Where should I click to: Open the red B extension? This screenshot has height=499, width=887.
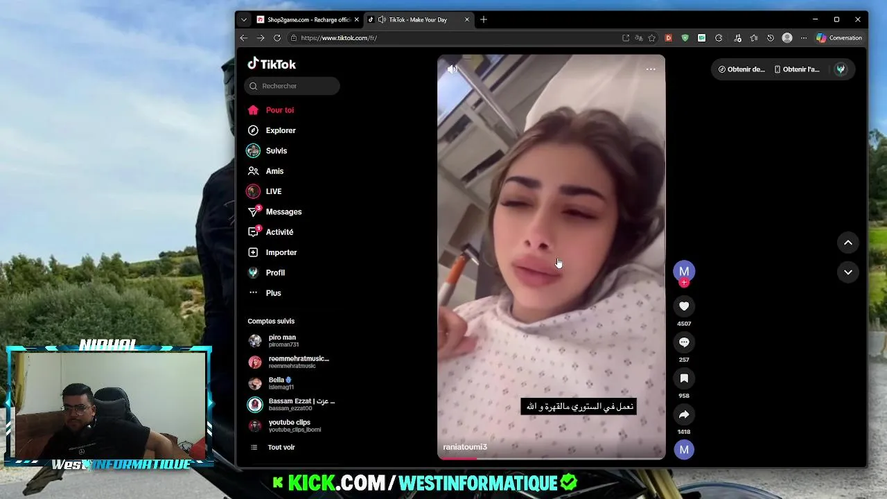click(x=669, y=38)
